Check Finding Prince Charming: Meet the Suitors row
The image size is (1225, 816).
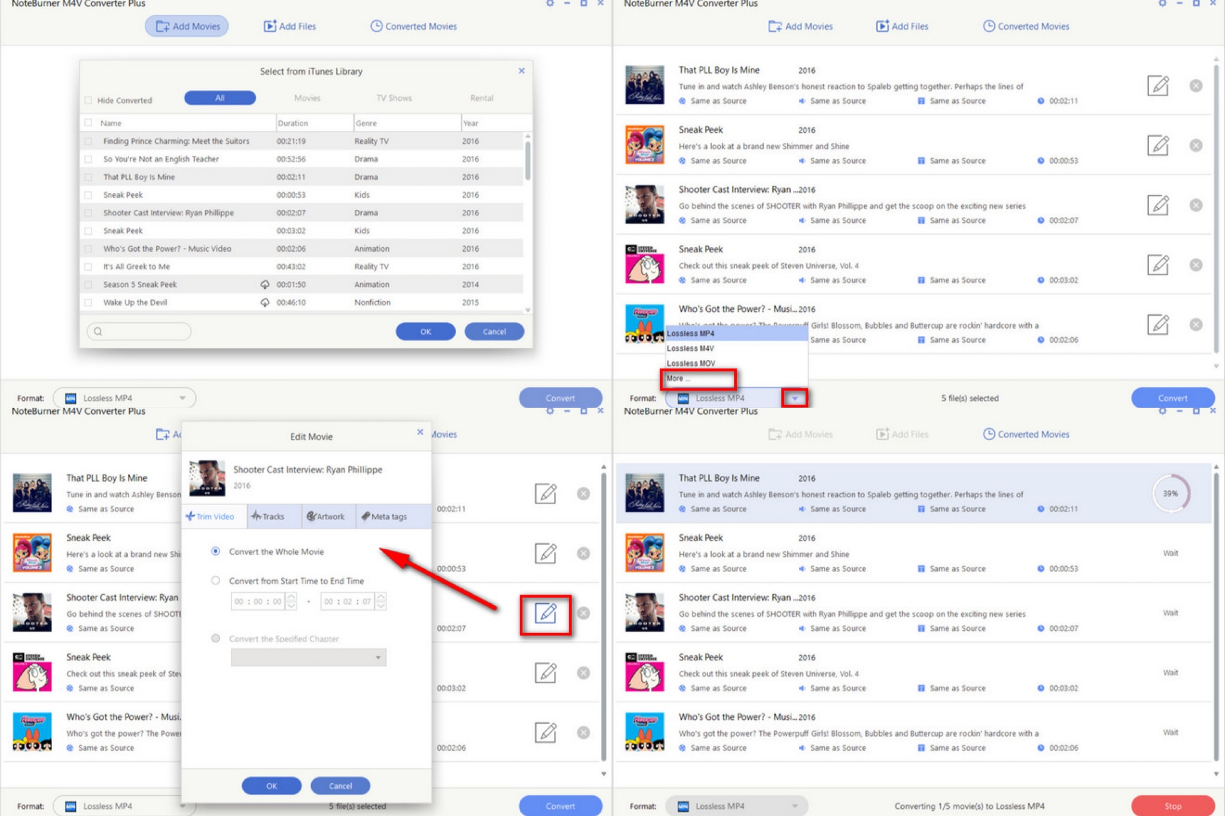(89, 141)
